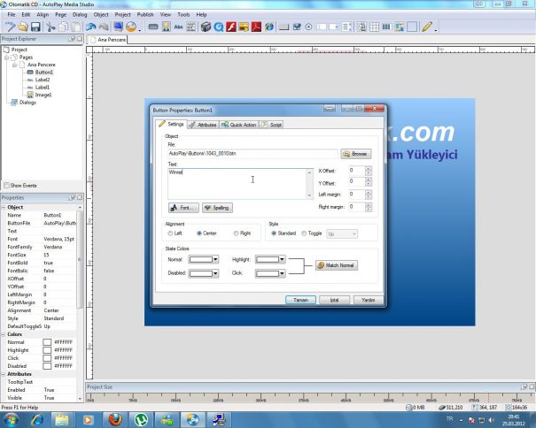This screenshot has width=536, height=428.
Task: Click Highlight color swatch in Properties panel
Action: (x=47, y=350)
